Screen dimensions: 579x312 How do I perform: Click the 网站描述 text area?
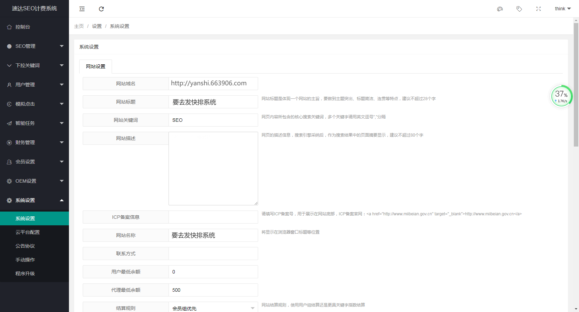213,168
